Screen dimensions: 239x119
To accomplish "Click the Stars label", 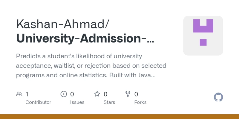I will point(109,102).
